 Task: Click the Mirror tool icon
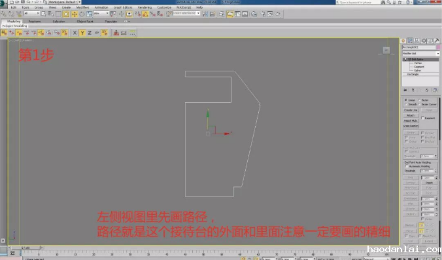click(x=205, y=14)
